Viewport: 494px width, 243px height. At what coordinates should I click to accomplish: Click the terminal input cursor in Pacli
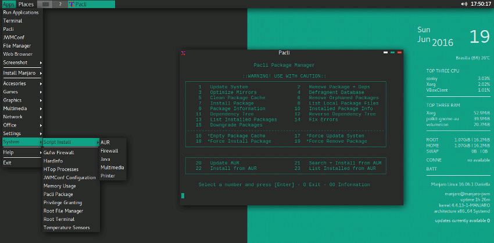[x=182, y=195]
